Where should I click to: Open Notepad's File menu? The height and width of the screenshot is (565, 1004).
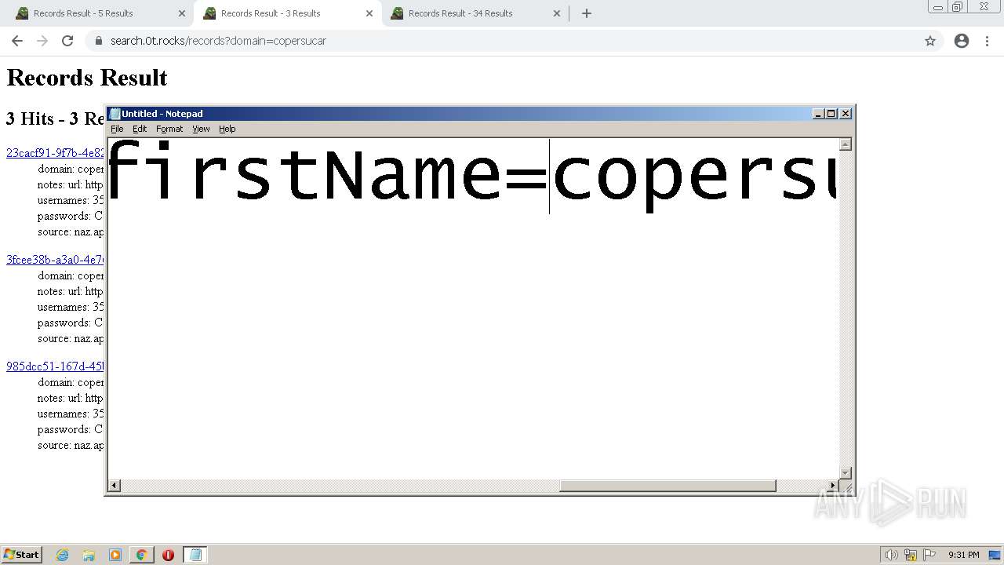tap(117, 129)
